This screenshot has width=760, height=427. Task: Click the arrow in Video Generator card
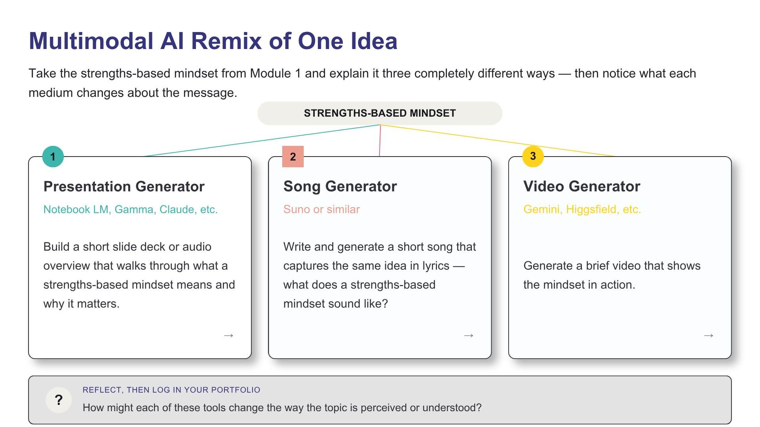[x=709, y=336]
